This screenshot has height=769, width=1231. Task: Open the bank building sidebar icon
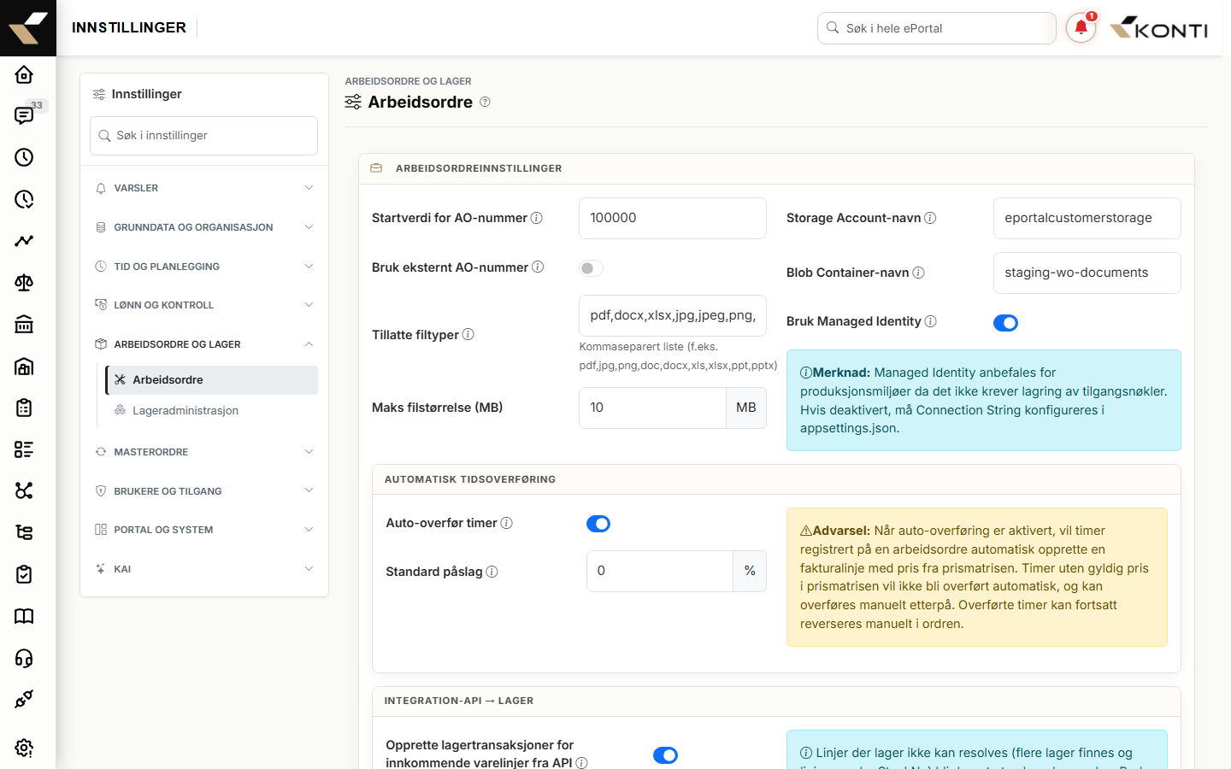point(24,324)
